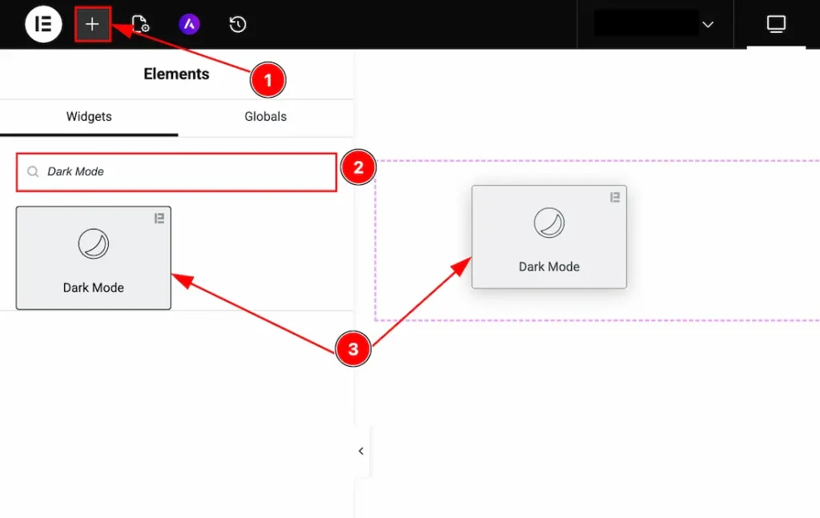Open the Add Element plus button
820x518 pixels.
pos(92,24)
